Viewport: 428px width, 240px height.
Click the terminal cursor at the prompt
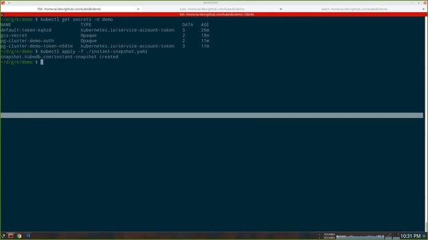41,62
